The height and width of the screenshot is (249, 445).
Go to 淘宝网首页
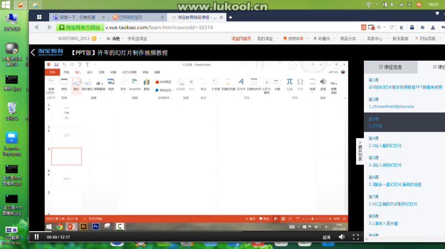tap(241, 39)
